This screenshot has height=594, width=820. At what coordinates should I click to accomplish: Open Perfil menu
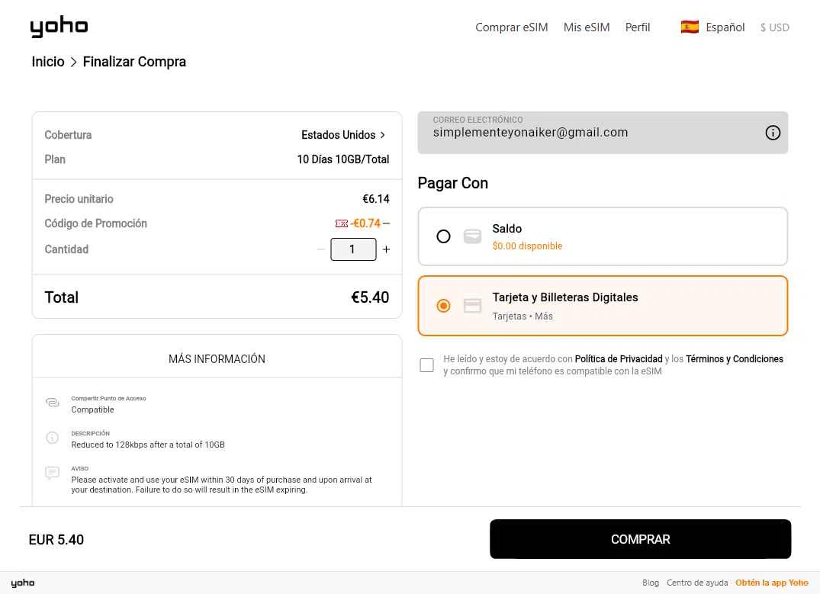coord(638,27)
